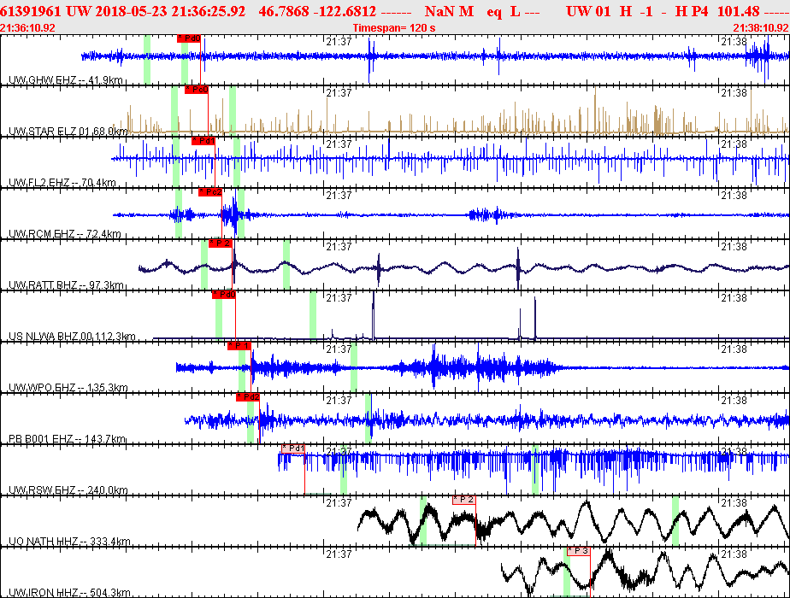Click the UW.RCM.EHZ -- 72.4km channel label
Viewport: 790px width, 598px height.
tap(65, 234)
